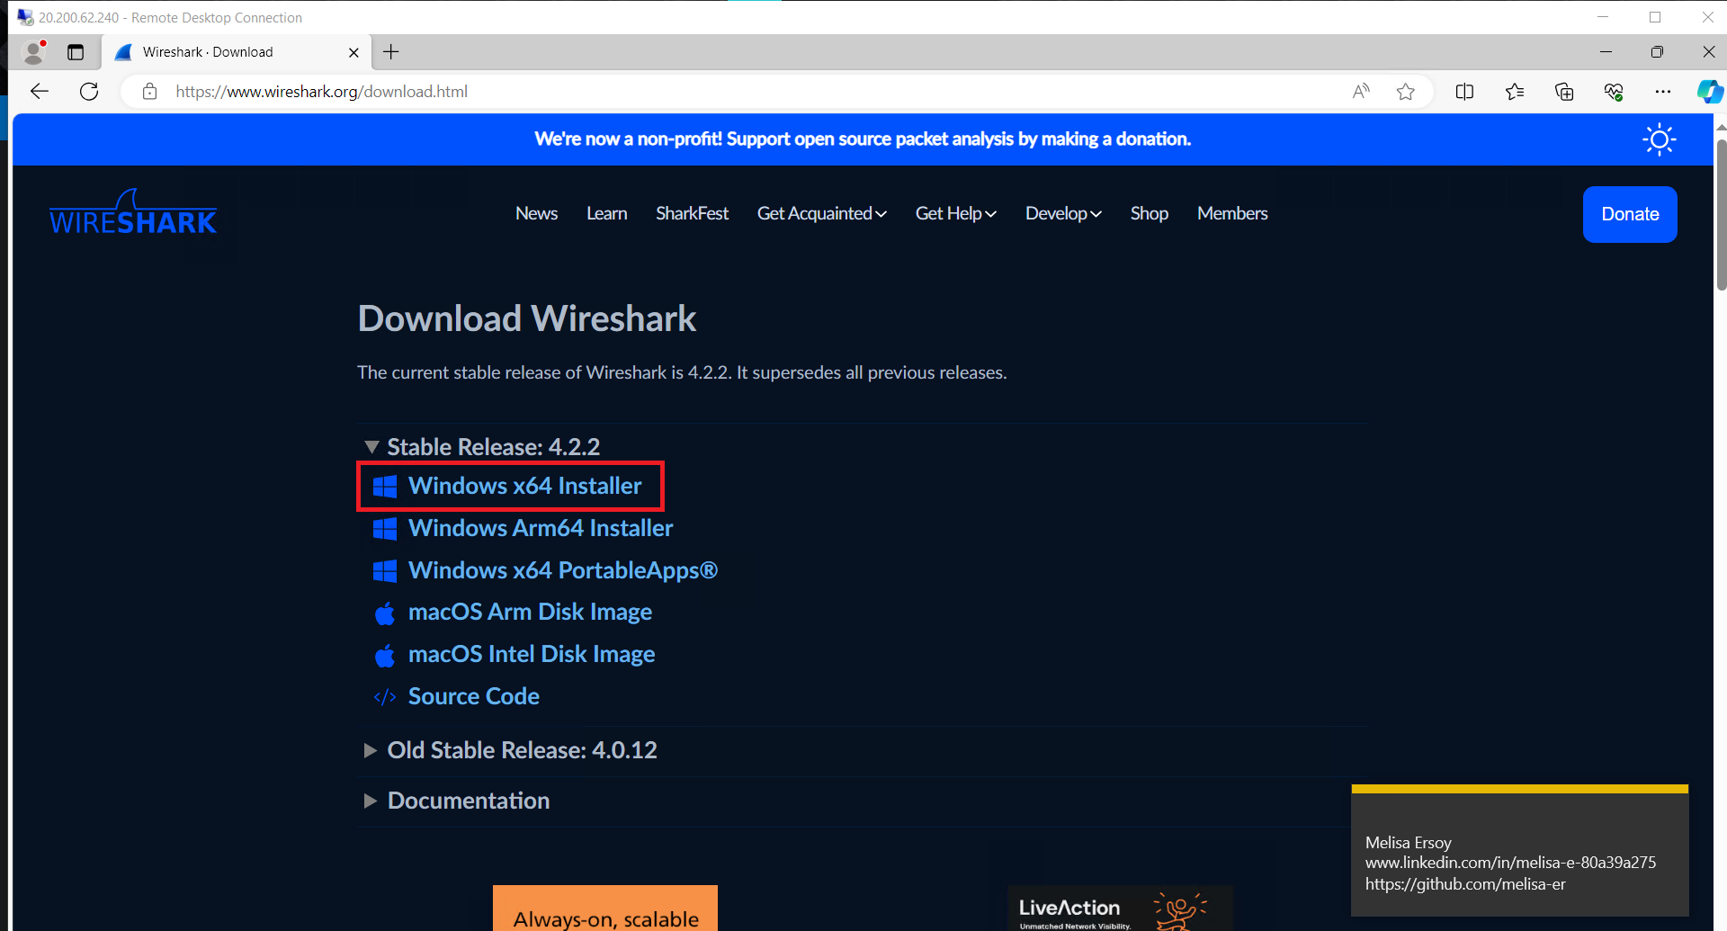Open the Learn menu item
Screen dimensions: 1727x931
(x=607, y=213)
